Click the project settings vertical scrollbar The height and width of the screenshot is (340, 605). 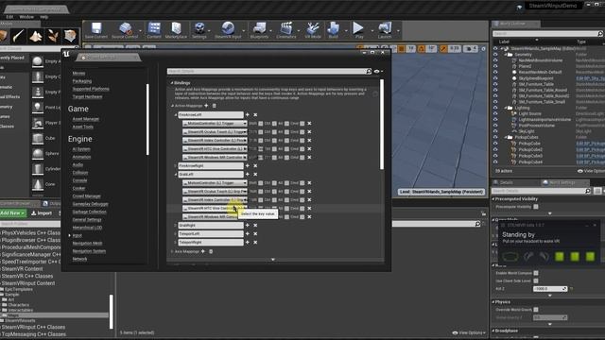pos(382,124)
